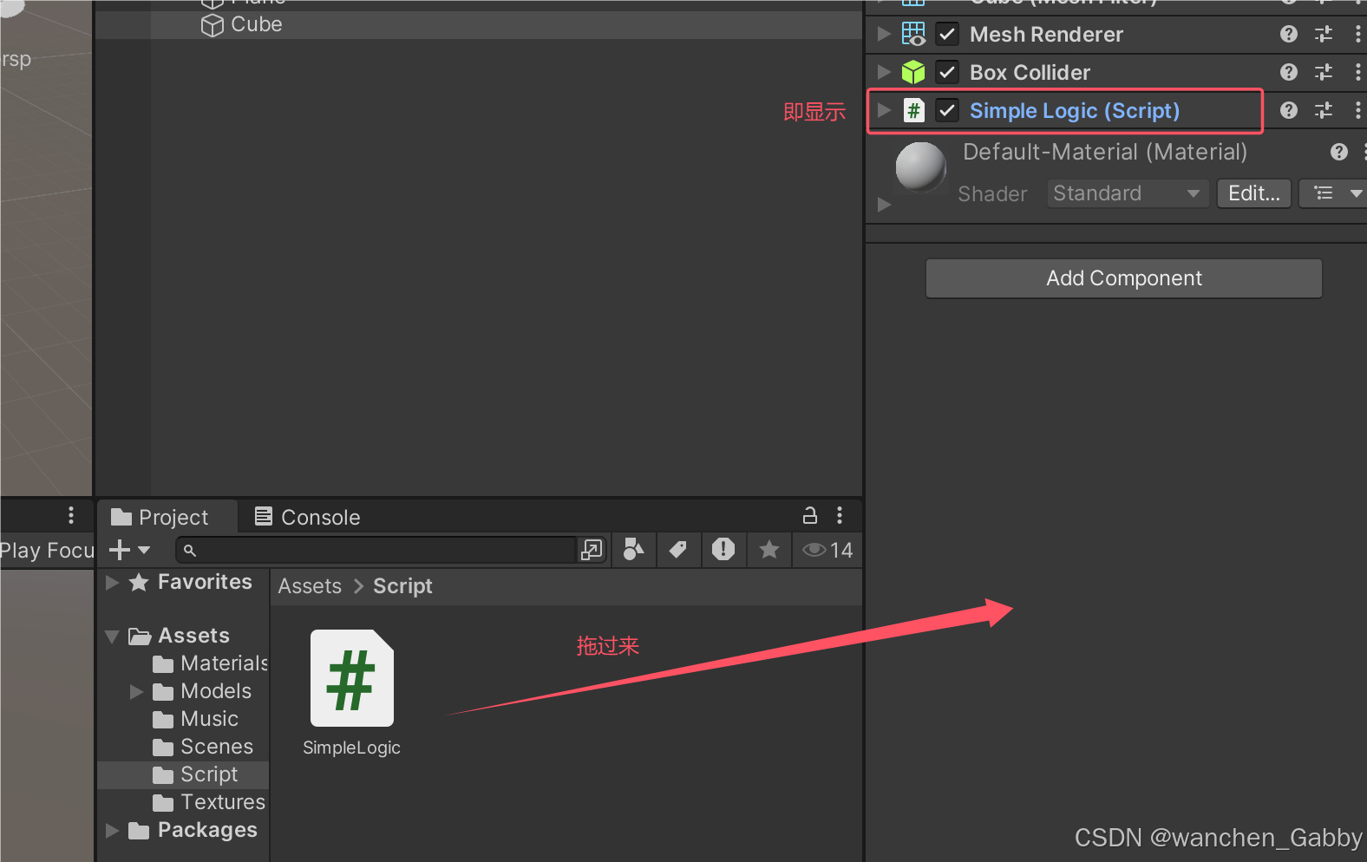Click the Project panel lock icon
This screenshot has height=862, width=1367.
[809, 516]
